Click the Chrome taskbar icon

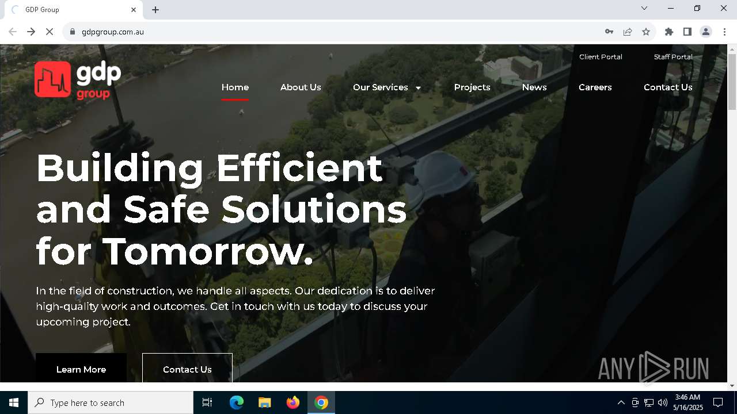(x=321, y=402)
